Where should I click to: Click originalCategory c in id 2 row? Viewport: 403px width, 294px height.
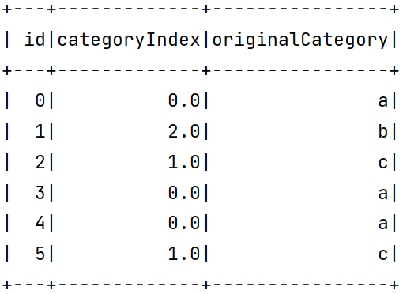(x=383, y=163)
